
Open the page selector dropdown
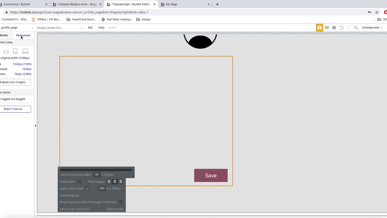point(17,28)
